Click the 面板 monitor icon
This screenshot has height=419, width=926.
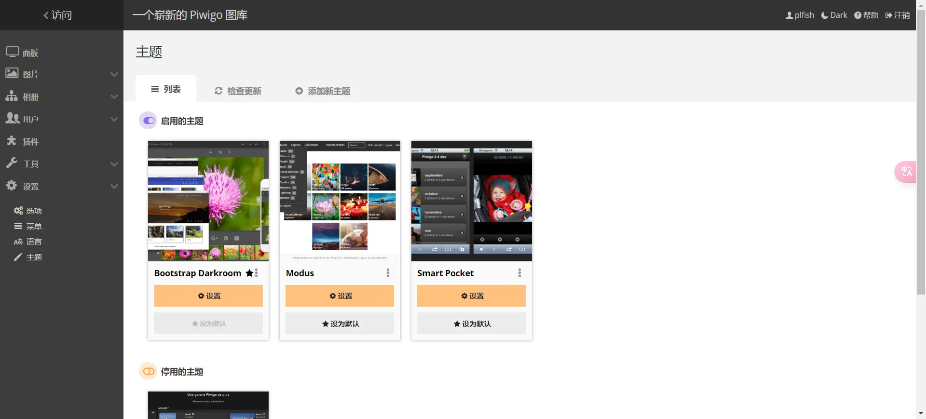click(13, 52)
